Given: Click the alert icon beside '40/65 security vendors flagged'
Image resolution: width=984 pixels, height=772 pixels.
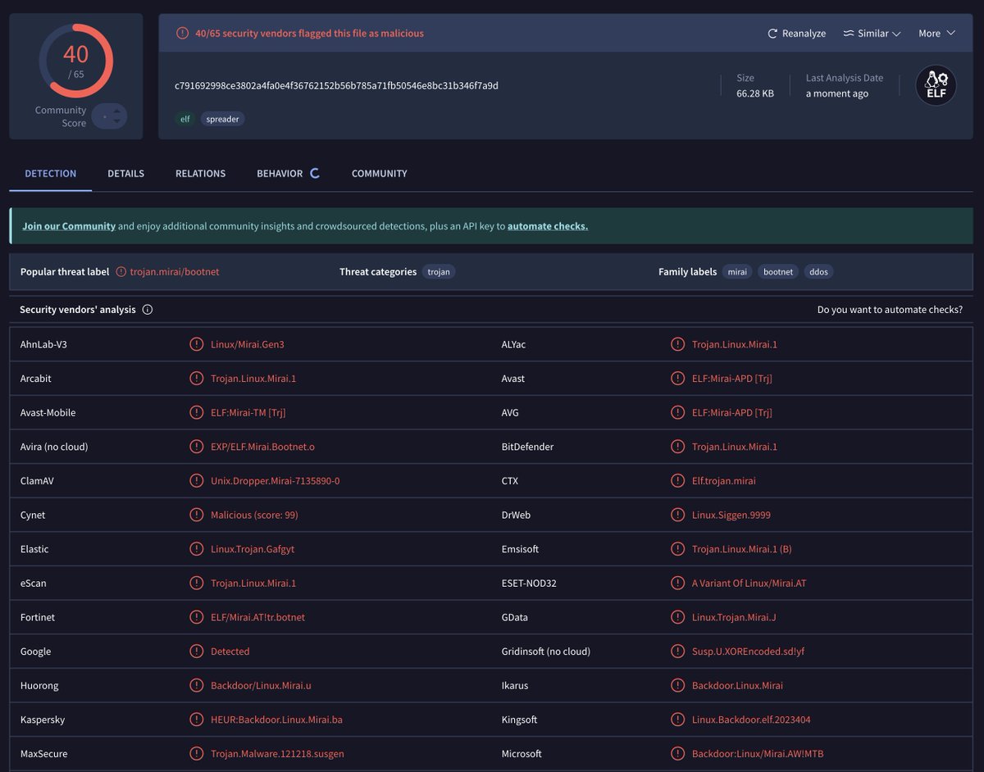Looking at the screenshot, I should point(182,34).
